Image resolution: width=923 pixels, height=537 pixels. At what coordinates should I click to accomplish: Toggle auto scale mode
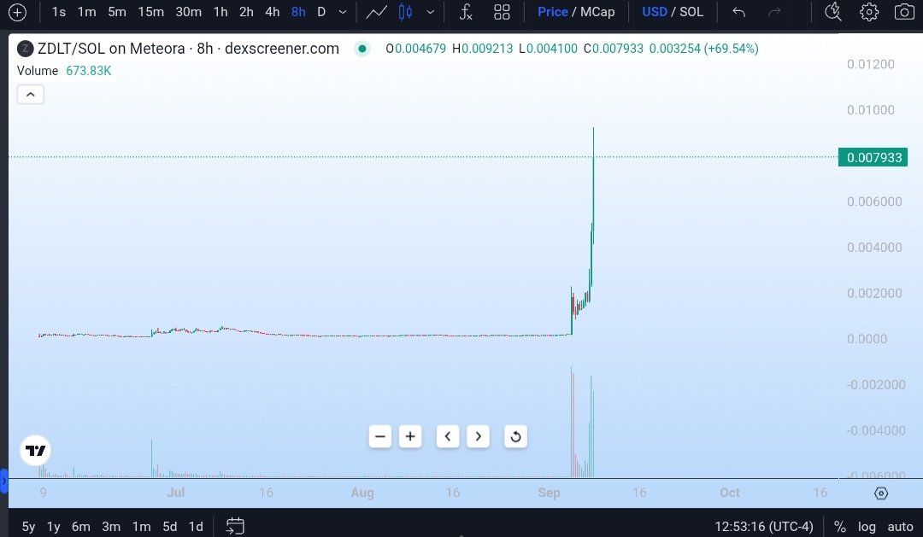tap(900, 527)
